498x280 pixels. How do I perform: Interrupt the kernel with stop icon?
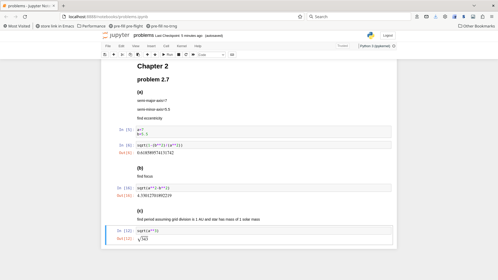(x=179, y=55)
